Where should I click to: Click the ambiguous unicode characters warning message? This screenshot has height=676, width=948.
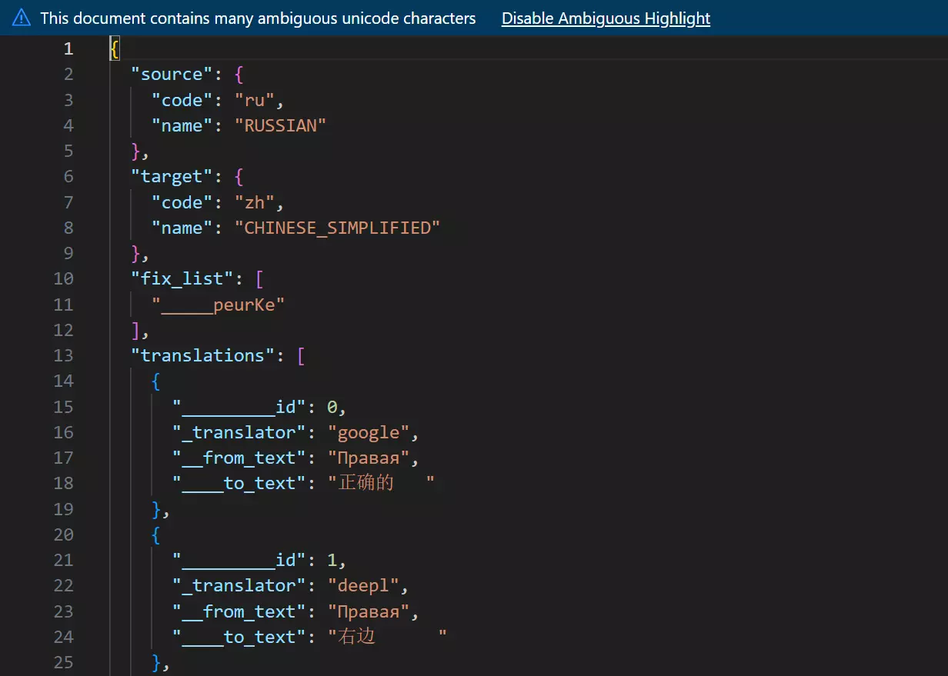click(258, 18)
